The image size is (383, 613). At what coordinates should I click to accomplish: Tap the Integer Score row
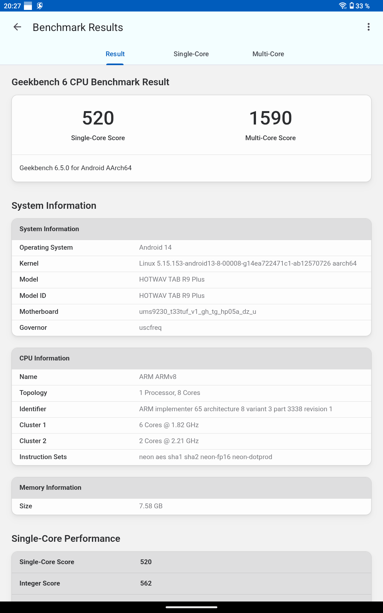coord(191,583)
